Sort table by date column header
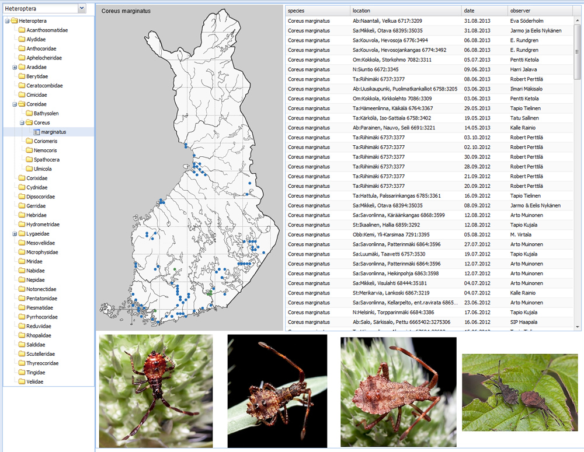 point(484,10)
